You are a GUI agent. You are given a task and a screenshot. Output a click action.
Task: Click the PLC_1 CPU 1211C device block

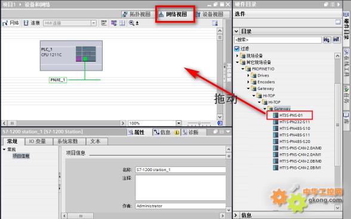(x=71, y=56)
